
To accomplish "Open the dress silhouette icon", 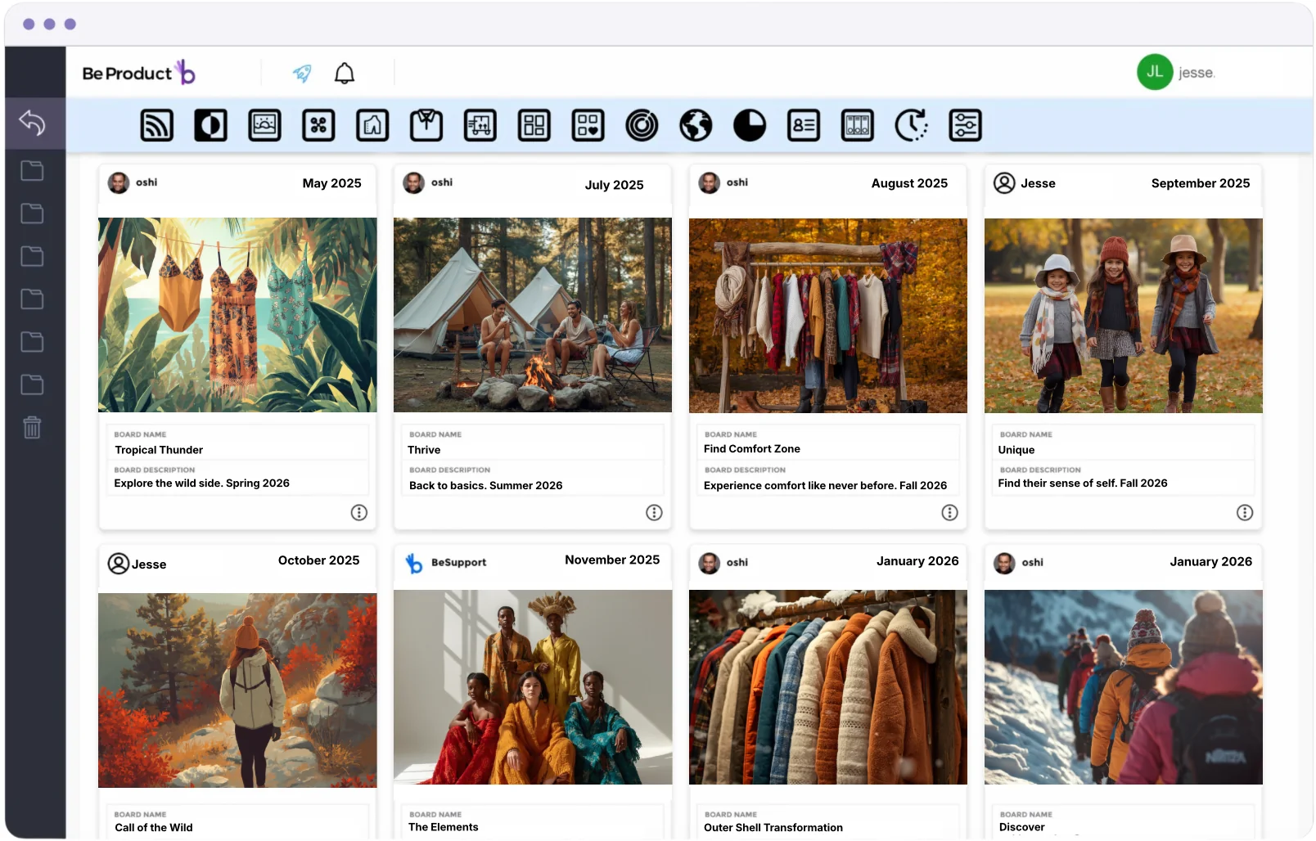I will 372,125.
